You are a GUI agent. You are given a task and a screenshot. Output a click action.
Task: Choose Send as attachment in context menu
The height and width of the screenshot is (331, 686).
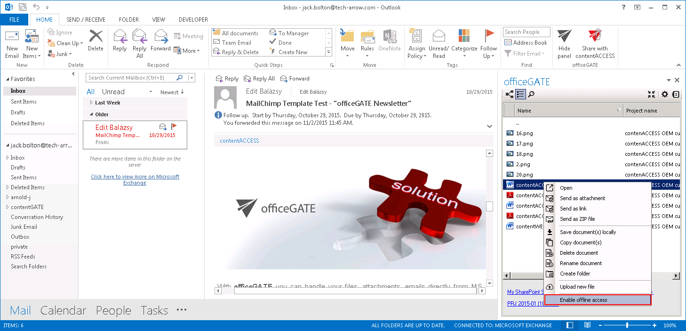click(598, 198)
